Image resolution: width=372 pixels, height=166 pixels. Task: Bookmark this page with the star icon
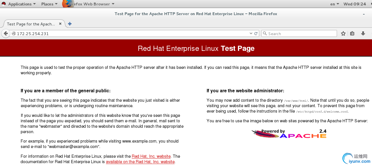point(343,34)
